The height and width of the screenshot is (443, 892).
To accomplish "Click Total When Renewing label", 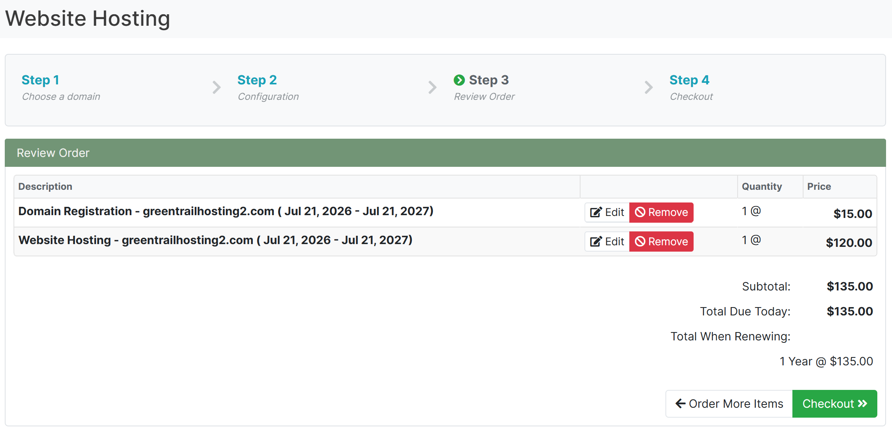I will (731, 336).
